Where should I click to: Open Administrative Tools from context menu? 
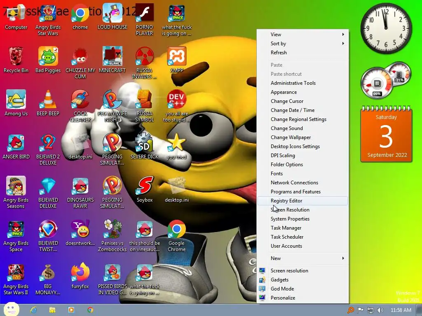pyautogui.click(x=303, y=83)
